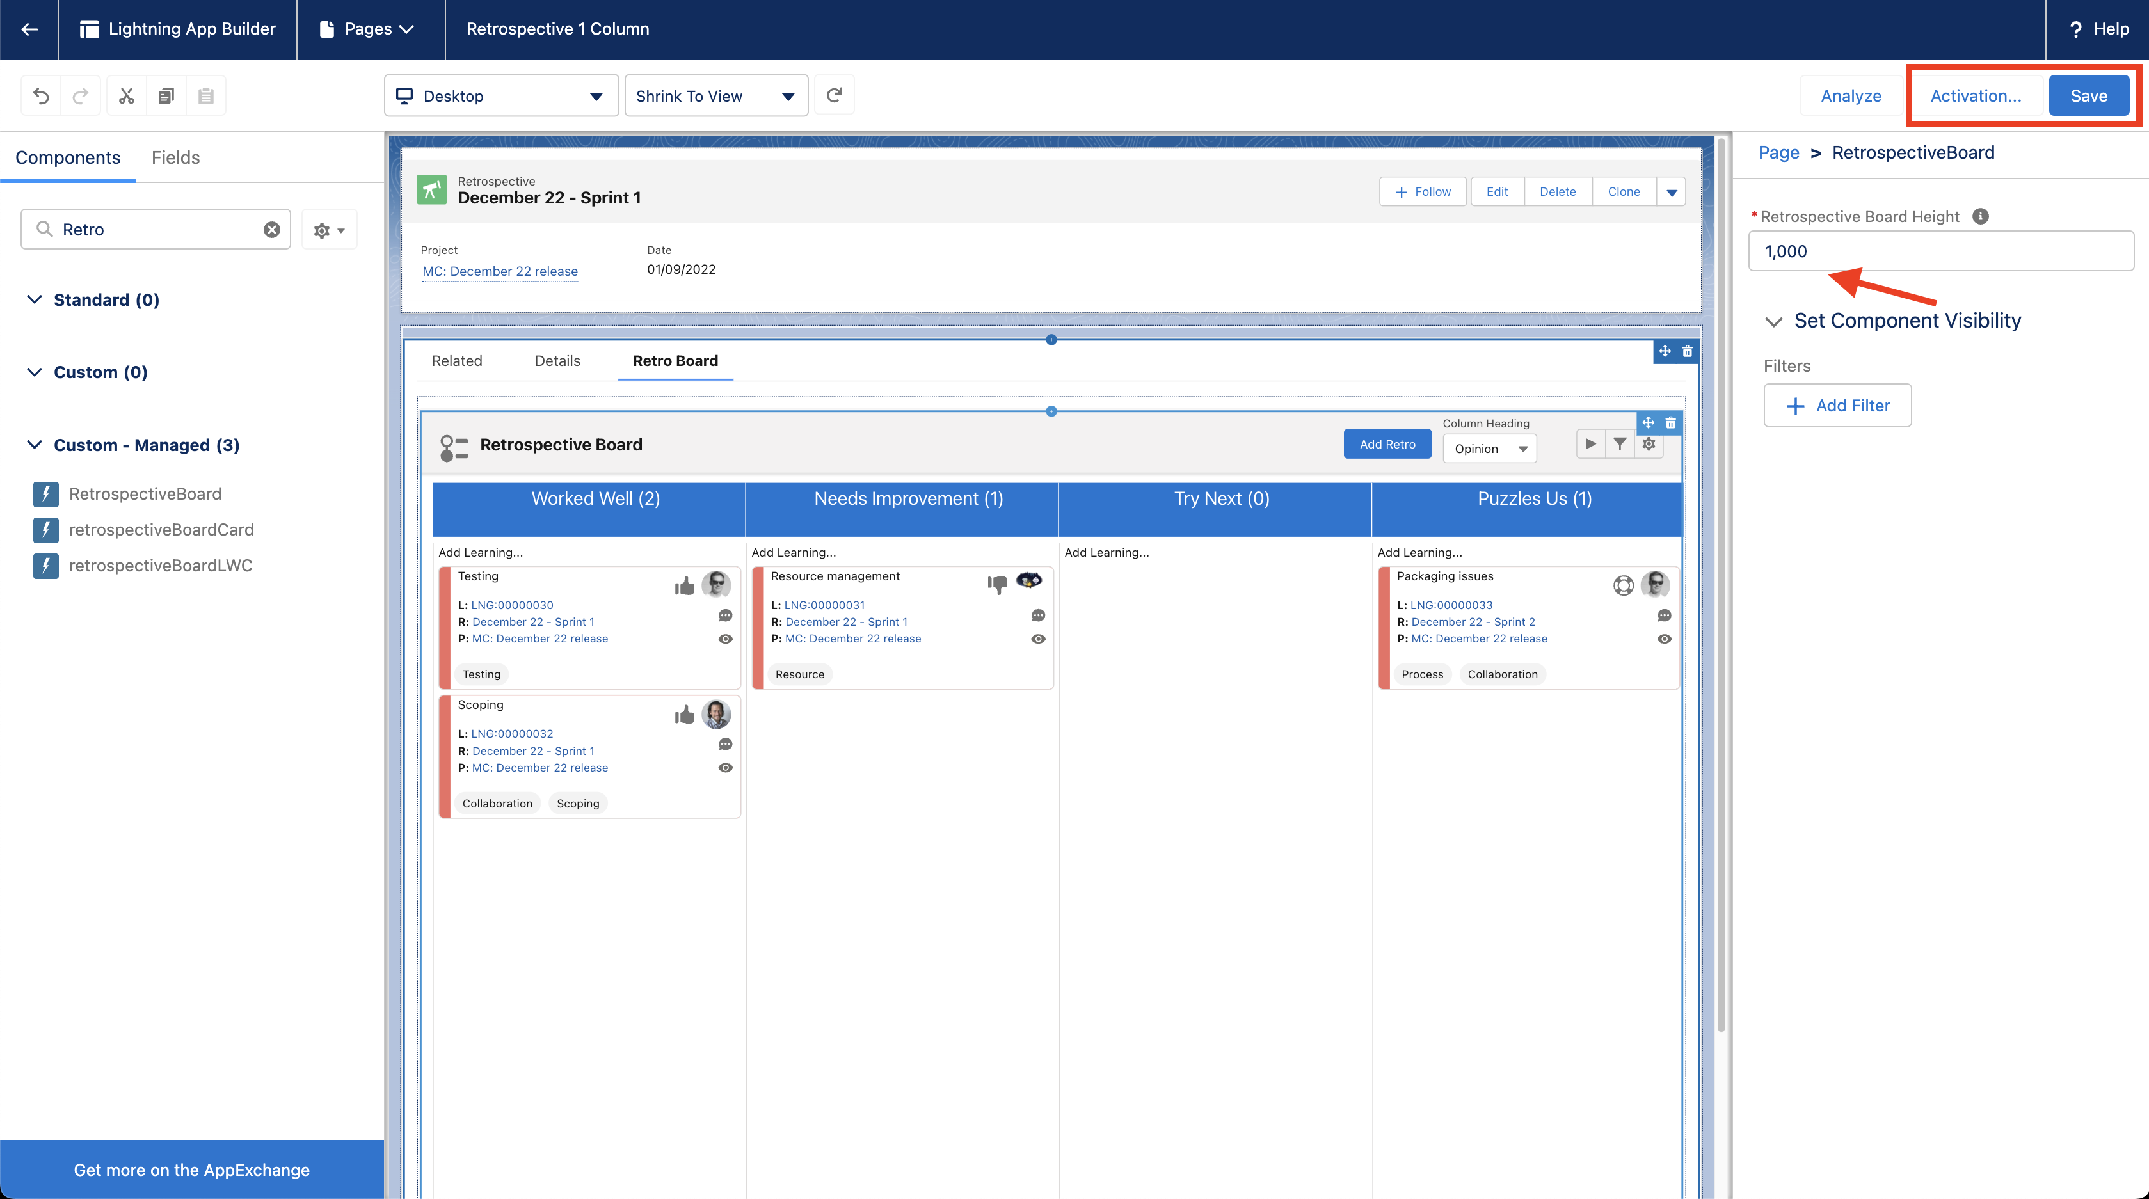Click the refresh canvas icon
The width and height of the screenshot is (2149, 1199).
tap(835, 95)
